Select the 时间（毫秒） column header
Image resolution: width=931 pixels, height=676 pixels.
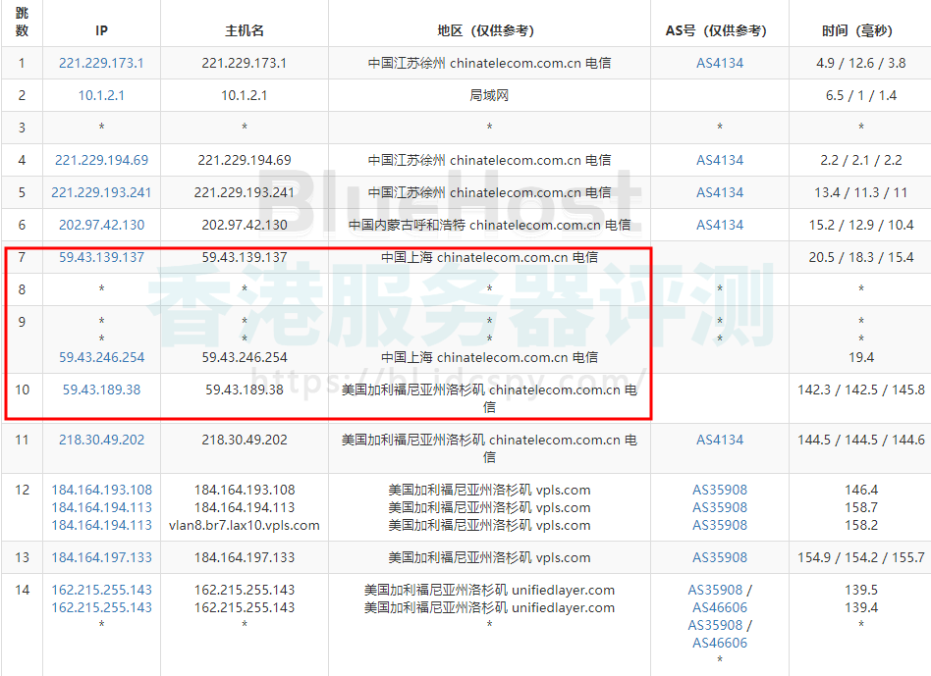(860, 30)
